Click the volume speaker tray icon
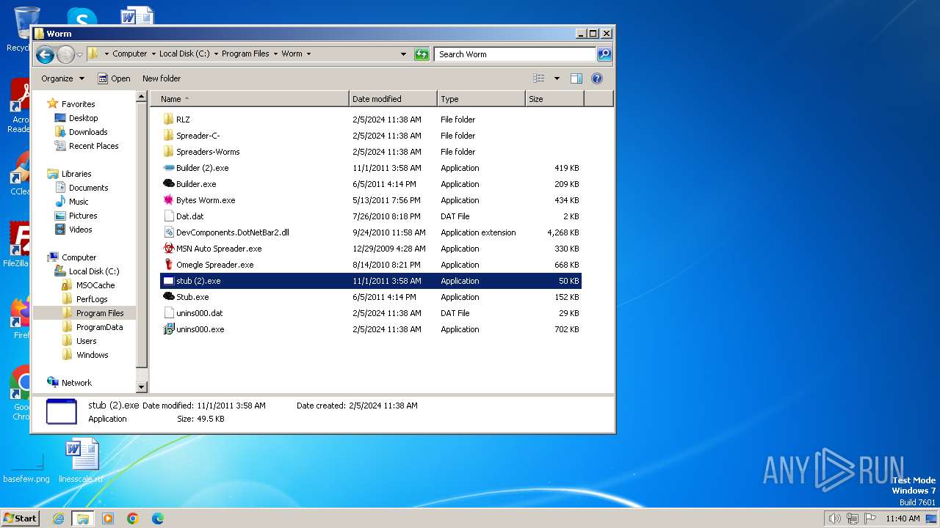The width and height of the screenshot is (940, 528). click(x=834, y=518)
